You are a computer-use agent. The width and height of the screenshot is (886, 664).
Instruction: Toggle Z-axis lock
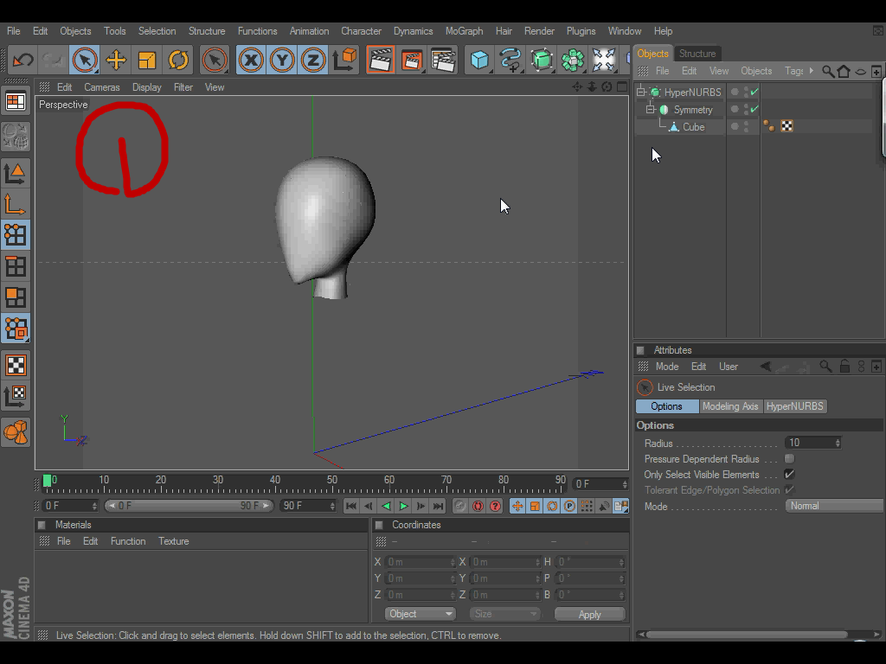[313, 60]
